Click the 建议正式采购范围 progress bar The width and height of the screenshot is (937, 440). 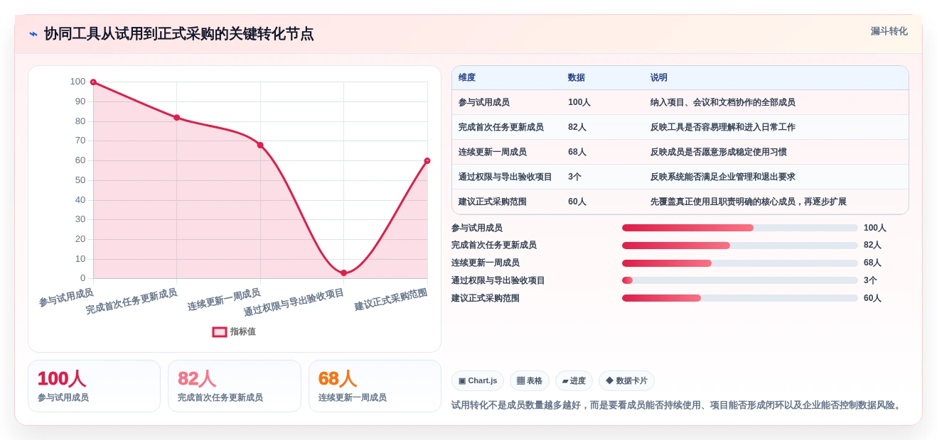point(740,298)
